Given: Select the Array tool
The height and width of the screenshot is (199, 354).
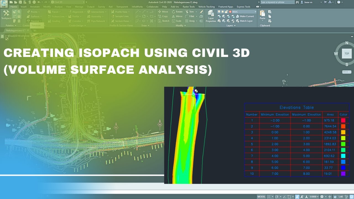Looking at the screenshot, I should (x=190, y=21).
